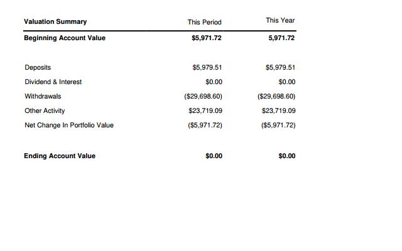Click the Withdrawals This Period amount
This screenshot has width=402, height=251.
(203, 96)
